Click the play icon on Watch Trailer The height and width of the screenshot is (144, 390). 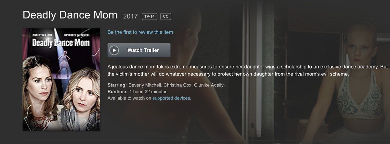click(114, 50)
